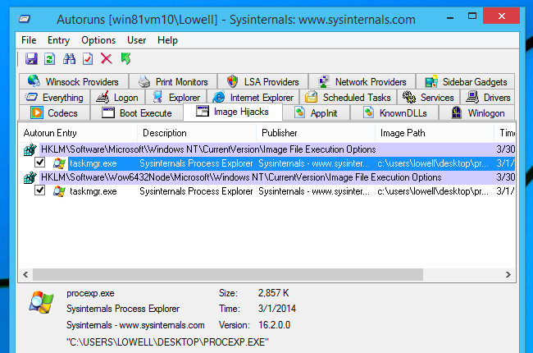Switch to the Scheduled Tasks tab
The image size is (533, 353).
(348, 98)
